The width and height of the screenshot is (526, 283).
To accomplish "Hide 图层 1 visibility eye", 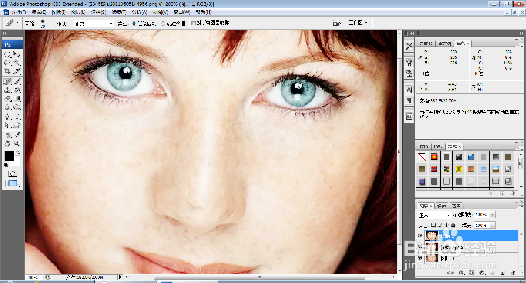I will (420, 236).
